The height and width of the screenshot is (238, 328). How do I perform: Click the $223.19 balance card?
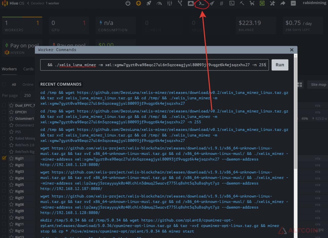point(256,26)
